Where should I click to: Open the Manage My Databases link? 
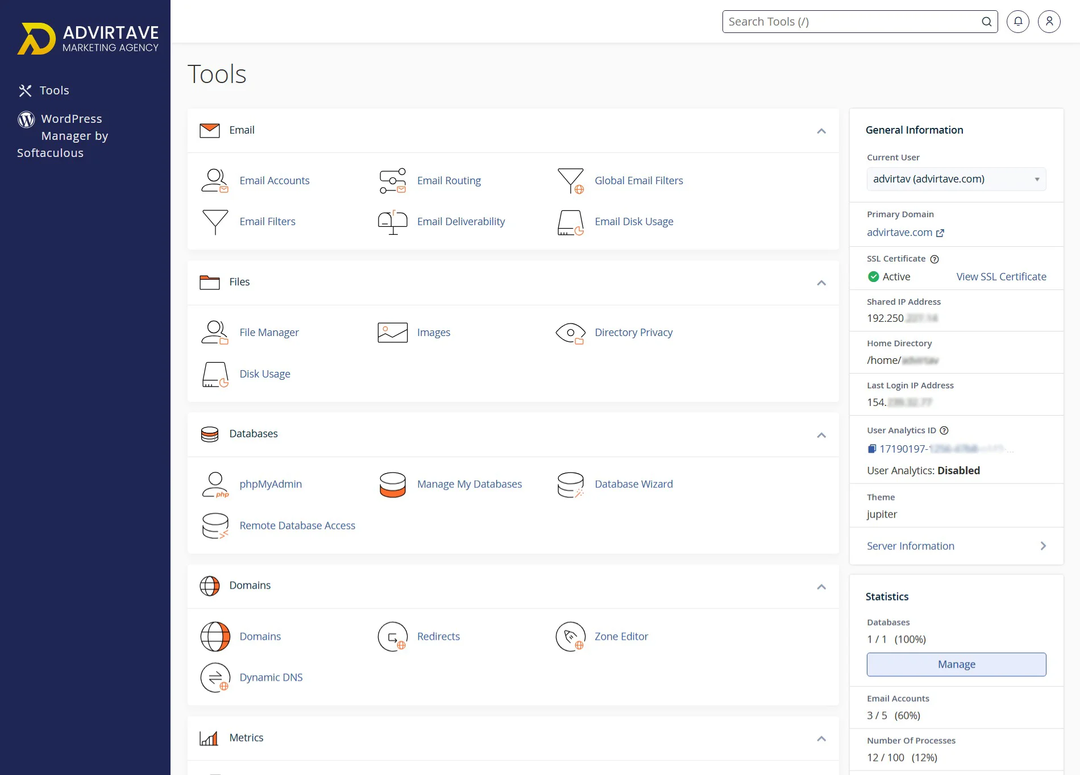tap(470, 484)
